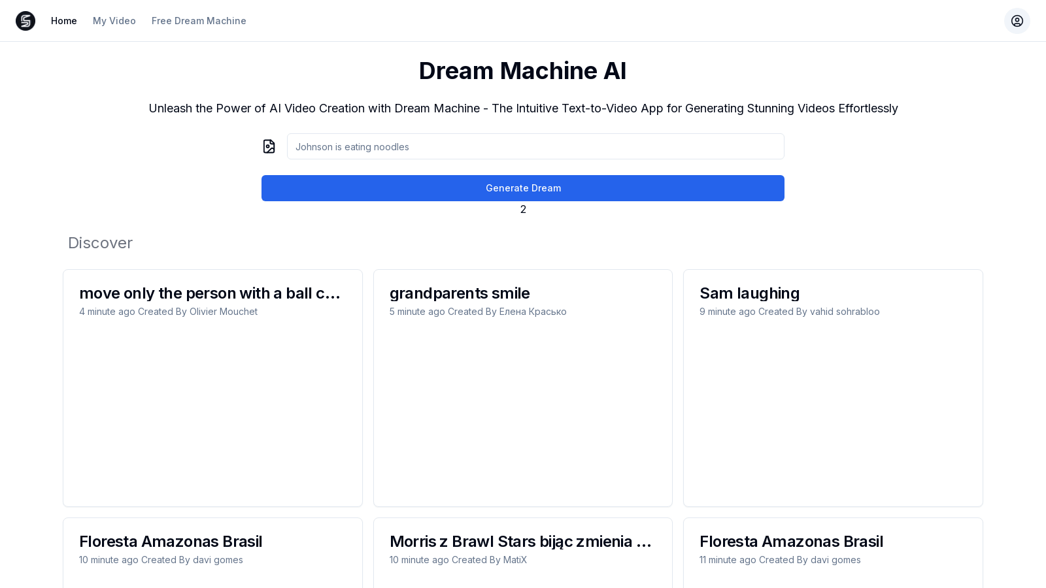Viewport: 1046px width, 588px height.
Task: Open the My Video page
Action: click(x=114, y=21)
